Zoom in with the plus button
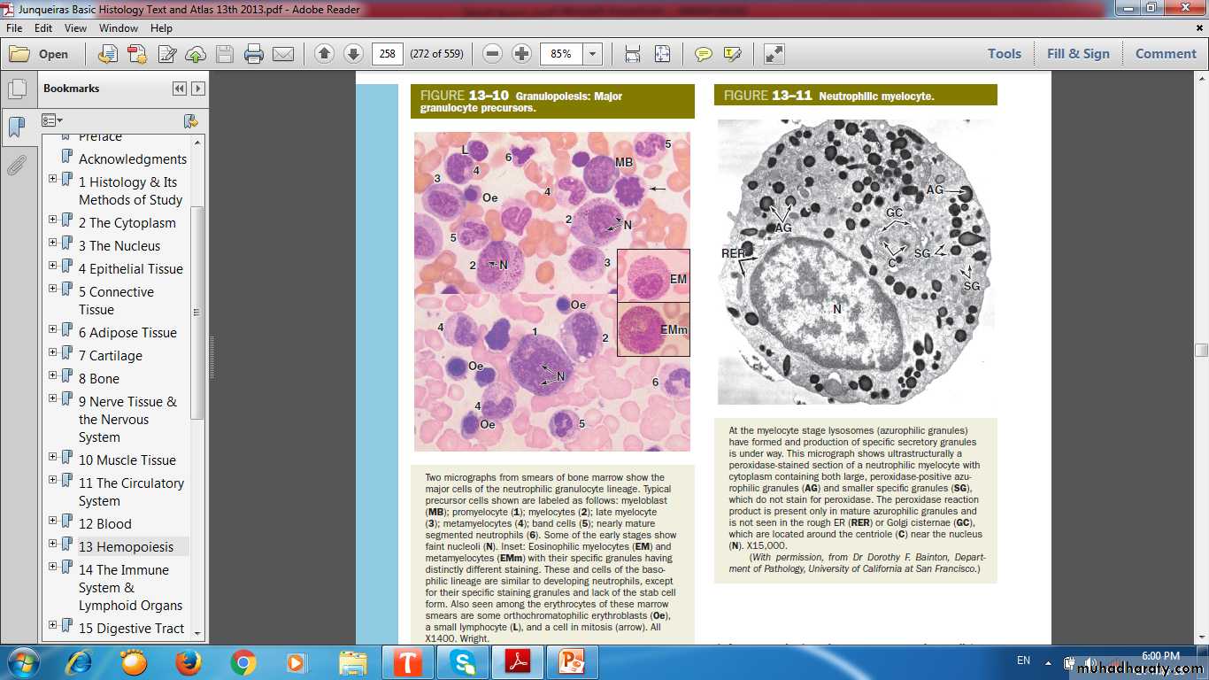1209x680 pixels. pos(522,54)
